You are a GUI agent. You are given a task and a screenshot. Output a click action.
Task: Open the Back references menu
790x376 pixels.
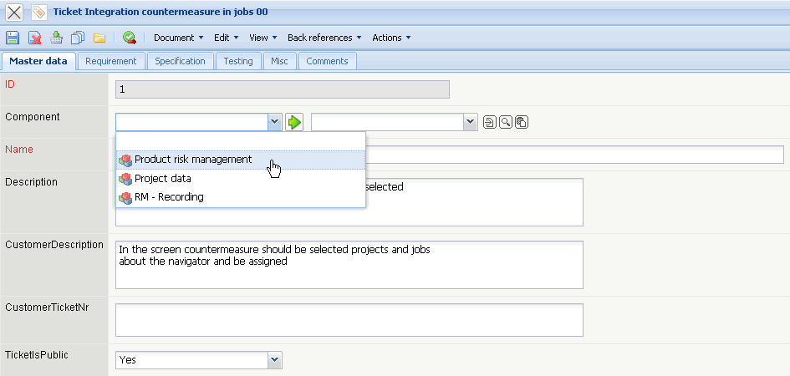pyautogui.click(x=324, y=38)
